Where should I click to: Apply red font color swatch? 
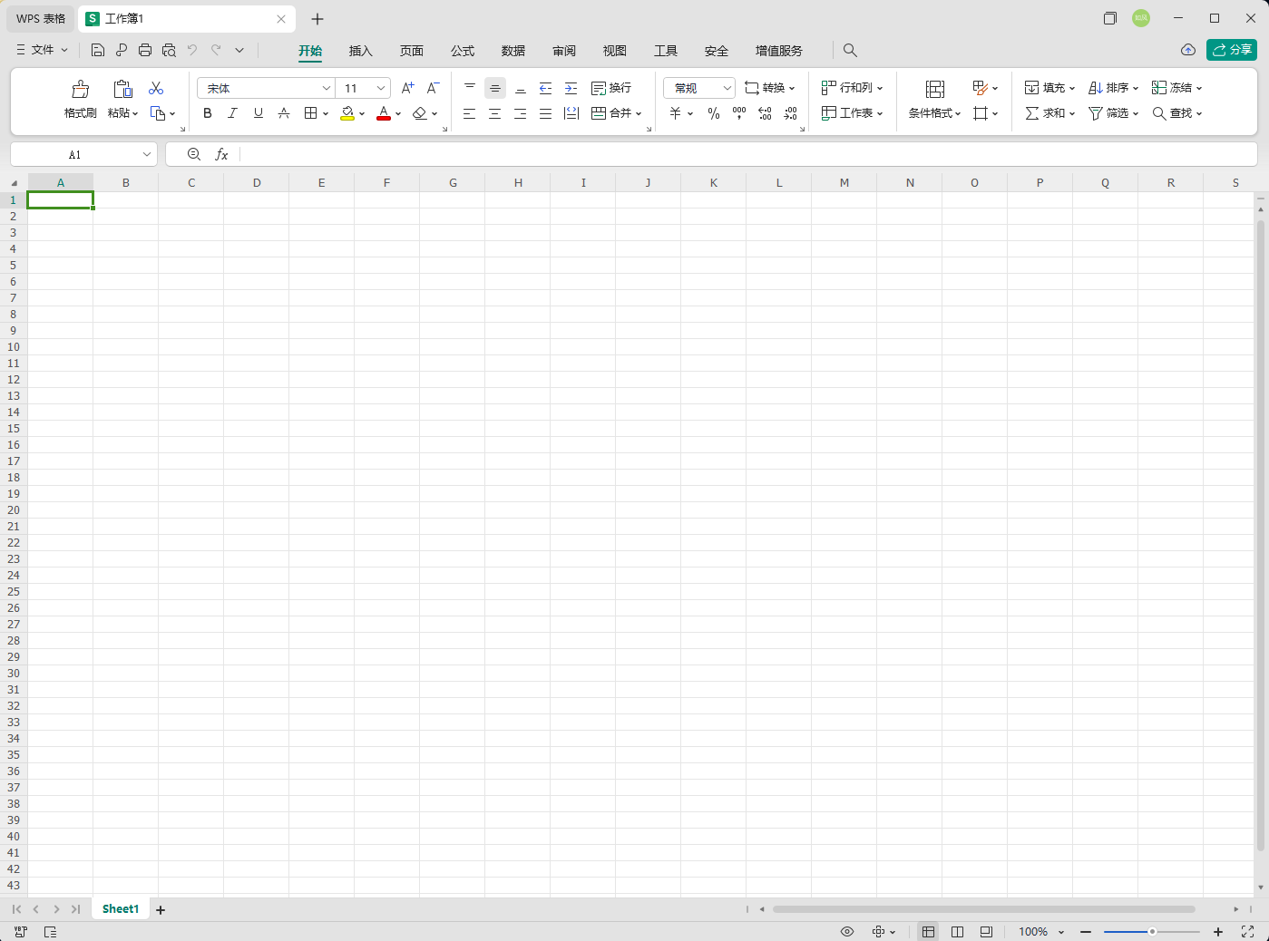384,113
